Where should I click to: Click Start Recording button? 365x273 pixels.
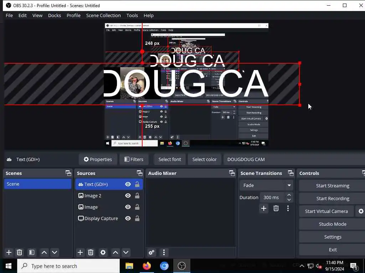pos(333,198)
